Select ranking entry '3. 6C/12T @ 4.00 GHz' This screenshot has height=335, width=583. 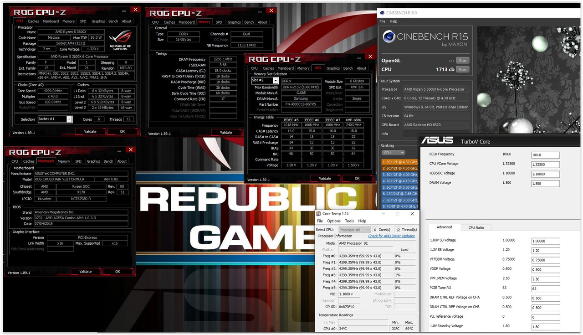click(399, 175)
